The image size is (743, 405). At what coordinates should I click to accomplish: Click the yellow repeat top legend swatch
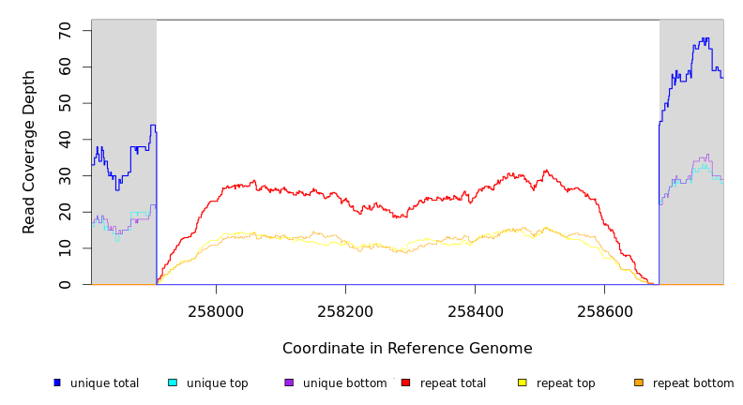tap(523, 382)
